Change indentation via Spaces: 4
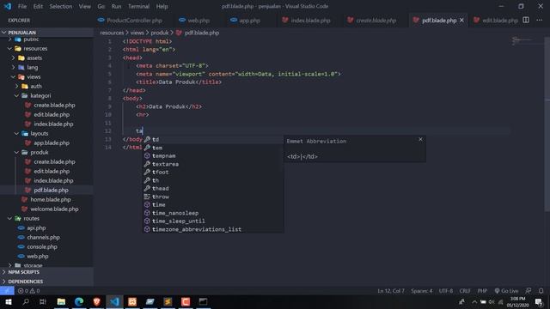The width and height of the screenshot is (550, 309). tap(422, 291)
